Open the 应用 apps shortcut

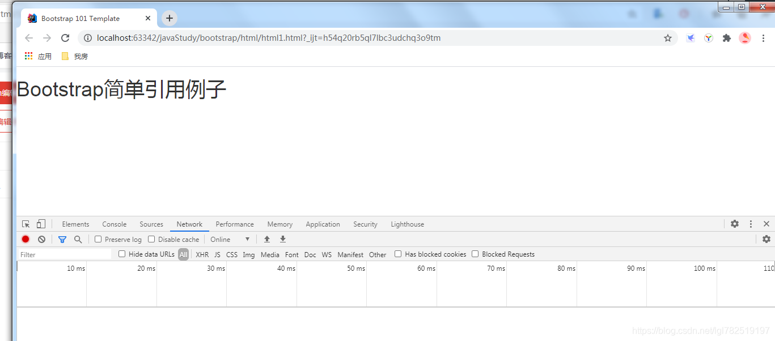click(x=38, y=56)
